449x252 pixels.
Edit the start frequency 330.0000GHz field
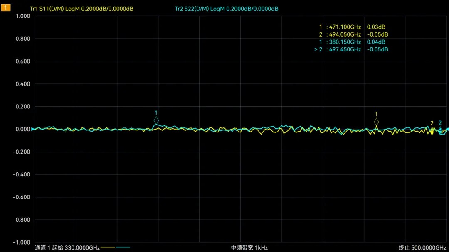tap(82, 247)
